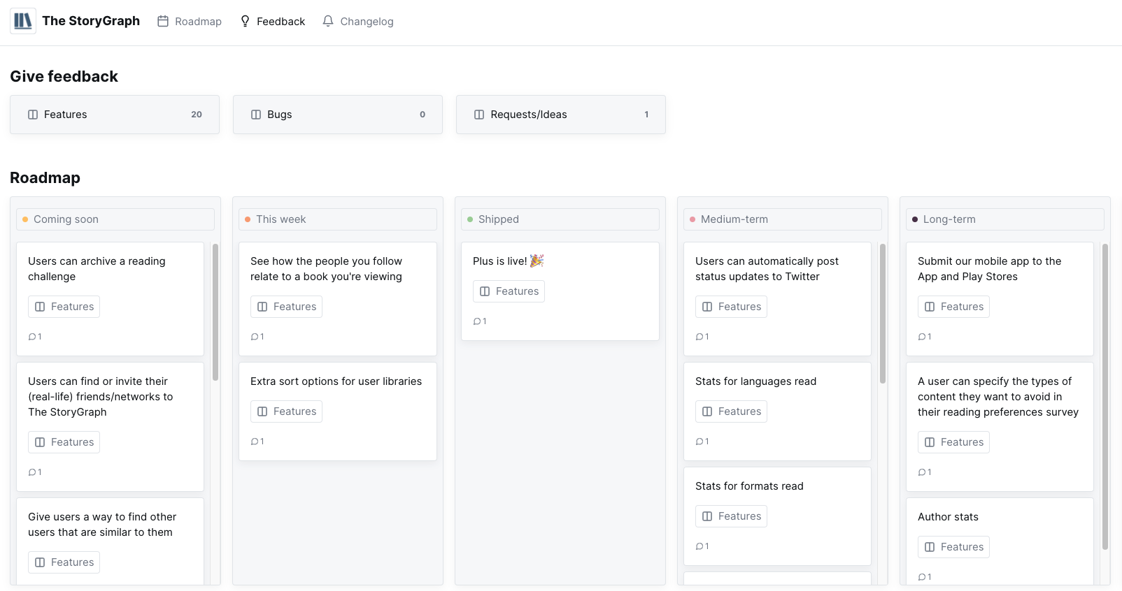
Task: Click Features tag on 'Stats for formats read'
Action: [x=732, y=516]
